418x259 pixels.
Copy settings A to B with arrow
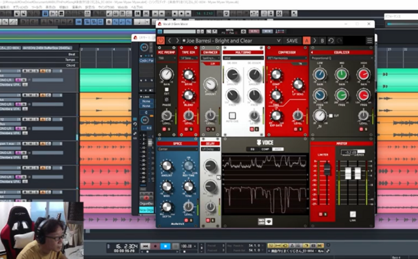click(315, 41)
